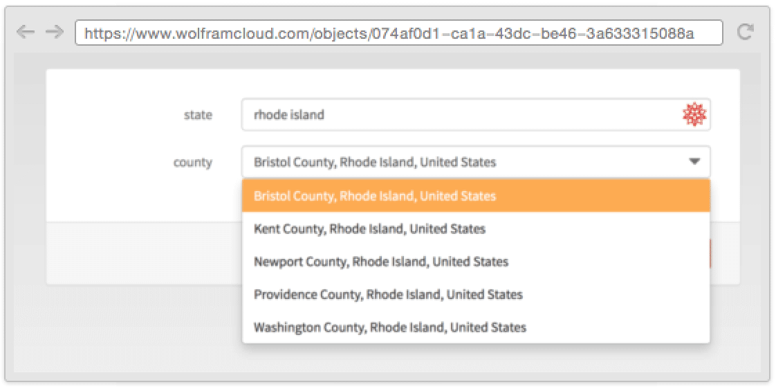
Task: Click the red Wolfram spikey icon
Action: [694, 114]
